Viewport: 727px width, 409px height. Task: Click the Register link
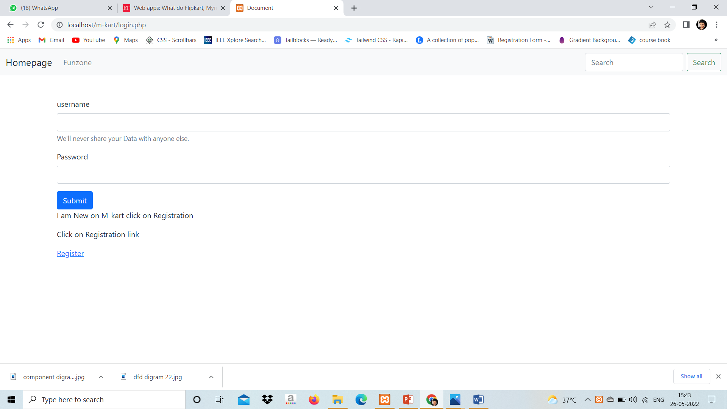[x=70, y=253]
